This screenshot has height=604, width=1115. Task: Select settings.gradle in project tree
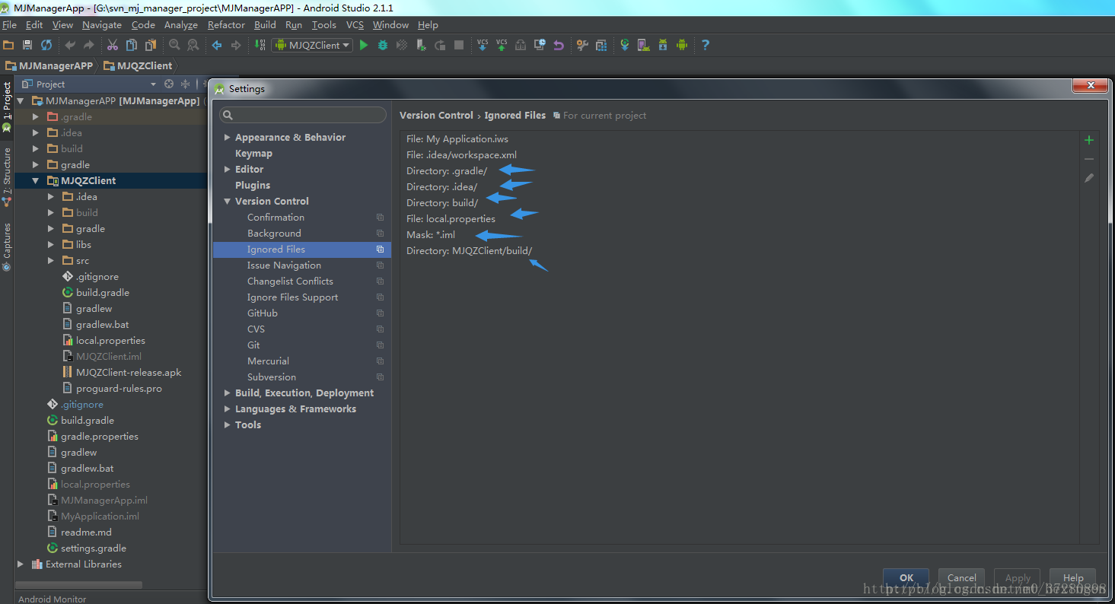[94, 548]
